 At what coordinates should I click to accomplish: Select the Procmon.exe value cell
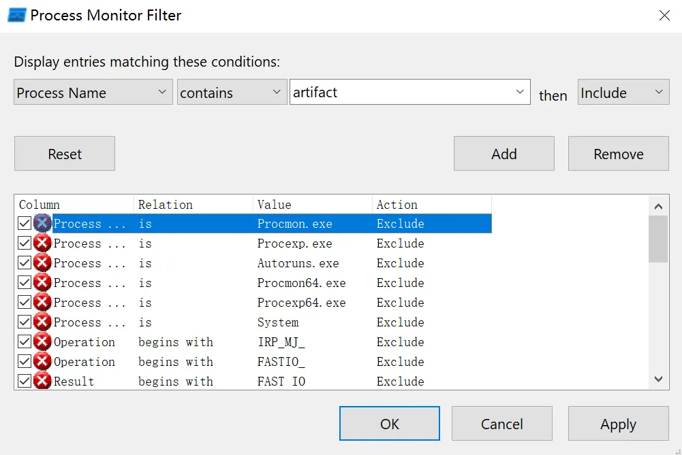tap(294, 224)
